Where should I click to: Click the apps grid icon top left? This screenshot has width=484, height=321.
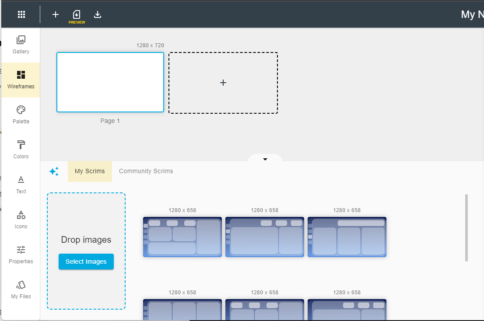(21, 14)
